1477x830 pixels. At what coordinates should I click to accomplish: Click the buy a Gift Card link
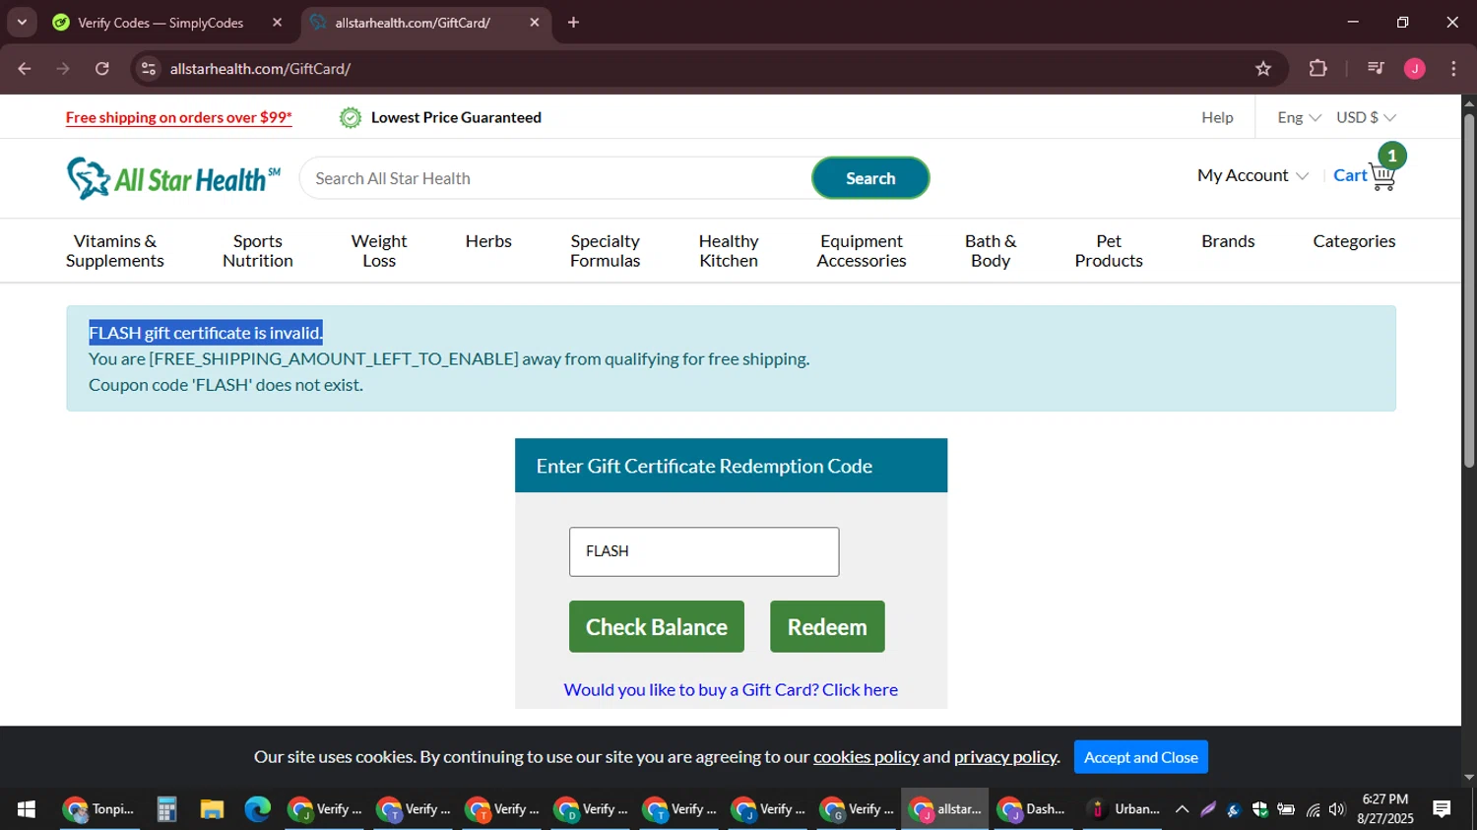click(731, 689)
